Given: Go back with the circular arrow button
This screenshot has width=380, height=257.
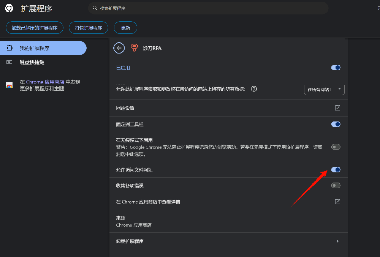Looking at the screenshot, I should tap(119, 48).
